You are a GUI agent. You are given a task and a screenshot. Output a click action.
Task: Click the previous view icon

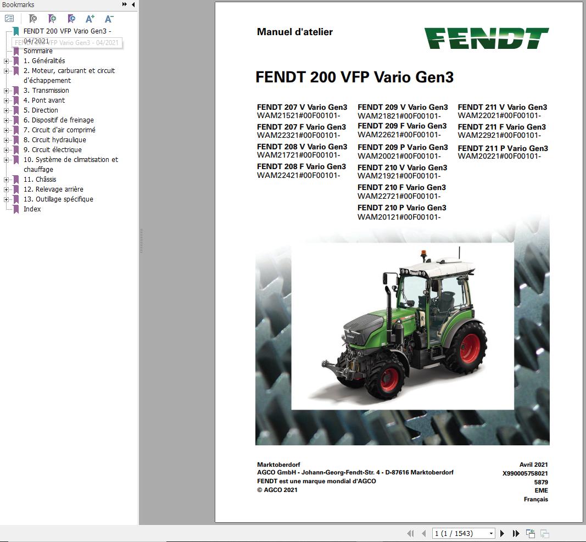[x=531, y=533]
